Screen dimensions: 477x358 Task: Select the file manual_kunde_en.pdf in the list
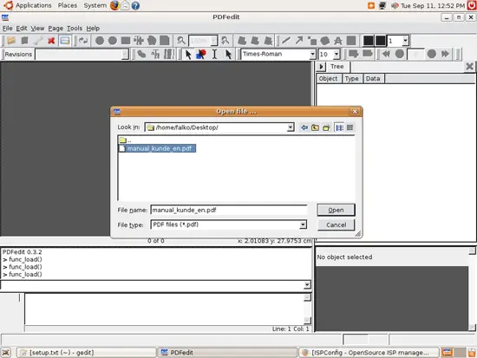157,148
